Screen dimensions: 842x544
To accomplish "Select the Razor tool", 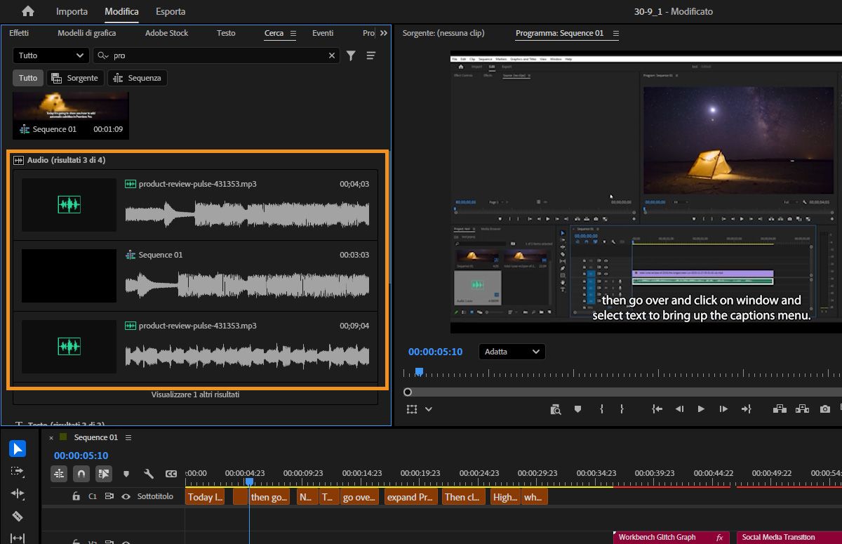I will 18,516.
